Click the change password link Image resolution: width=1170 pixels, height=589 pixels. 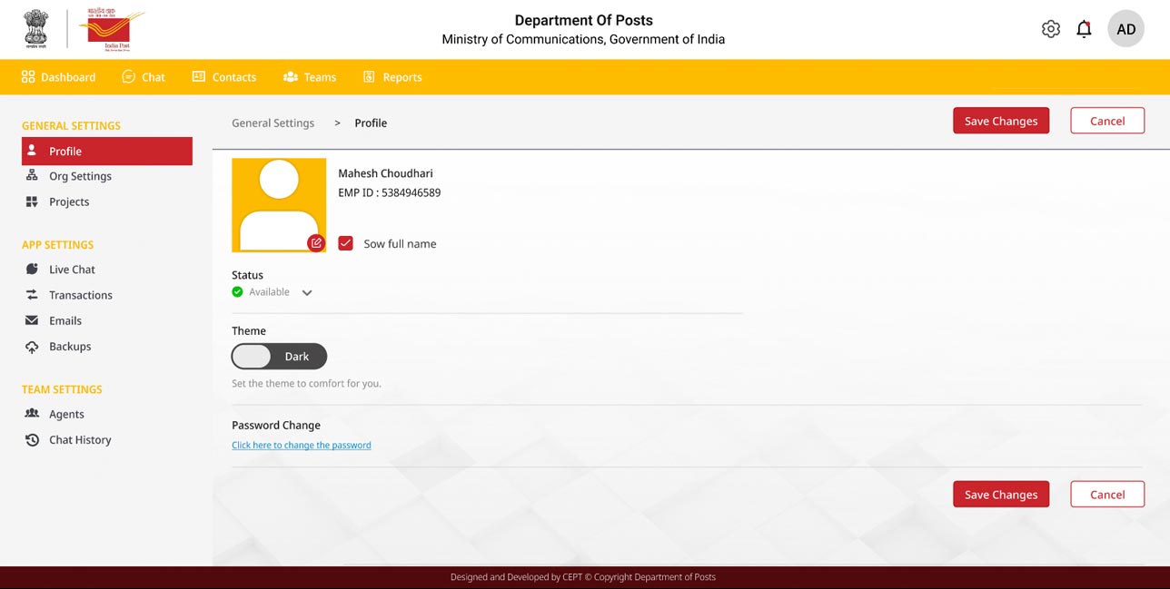pyautogui.click(x=301, y=446)
